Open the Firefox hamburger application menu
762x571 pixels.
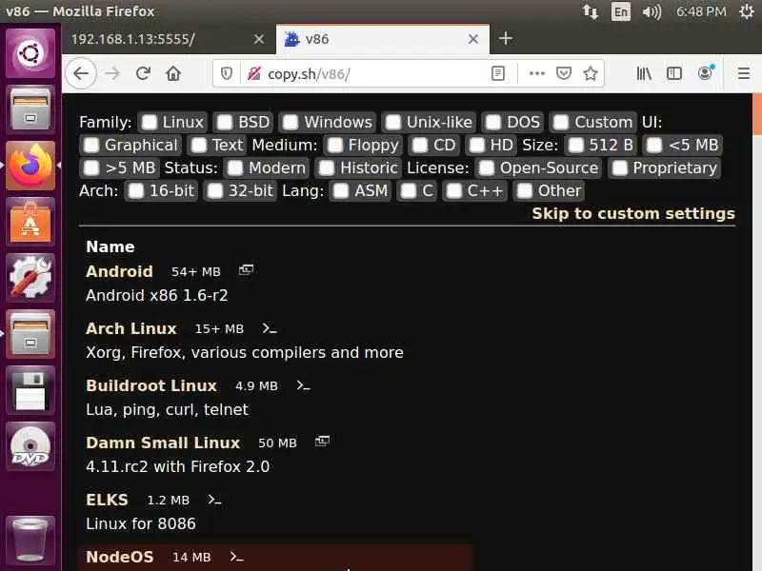[x=744, y=74]
